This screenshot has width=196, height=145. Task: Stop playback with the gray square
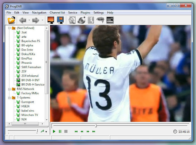tap(66, 132)
